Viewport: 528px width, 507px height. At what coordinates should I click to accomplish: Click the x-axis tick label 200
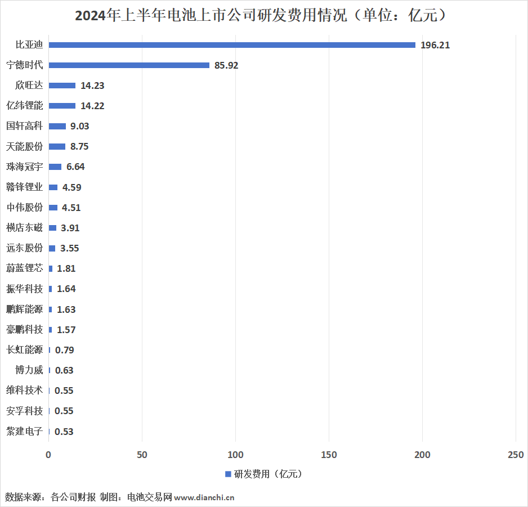(422, 455)
